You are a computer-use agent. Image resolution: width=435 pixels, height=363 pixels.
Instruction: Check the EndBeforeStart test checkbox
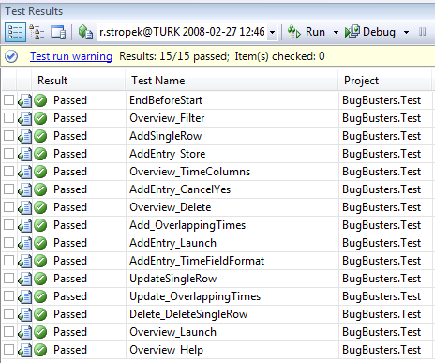pyautogui.click(x=8, y=100)
